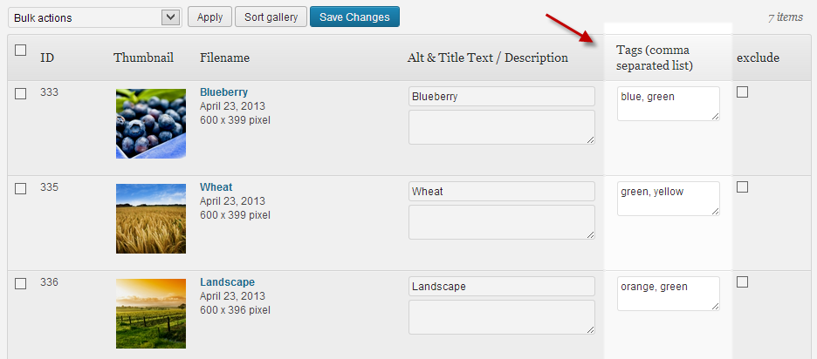The height and width of the screenshot is (359, 817).
Task: Click the Sort gallery button
Action: click(271, 17)
